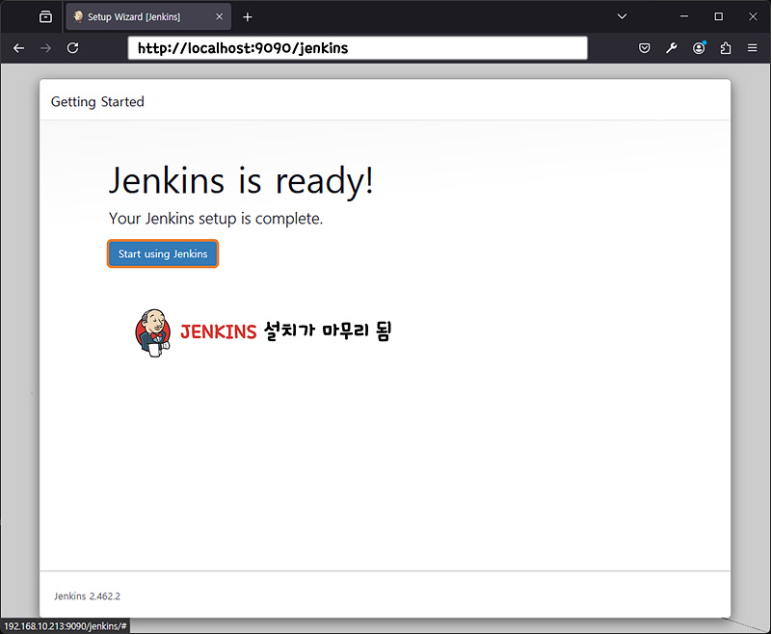The image size is (771, 634).
Task: Open the extensions puzzle icon
Action: [x=726, y=48]
